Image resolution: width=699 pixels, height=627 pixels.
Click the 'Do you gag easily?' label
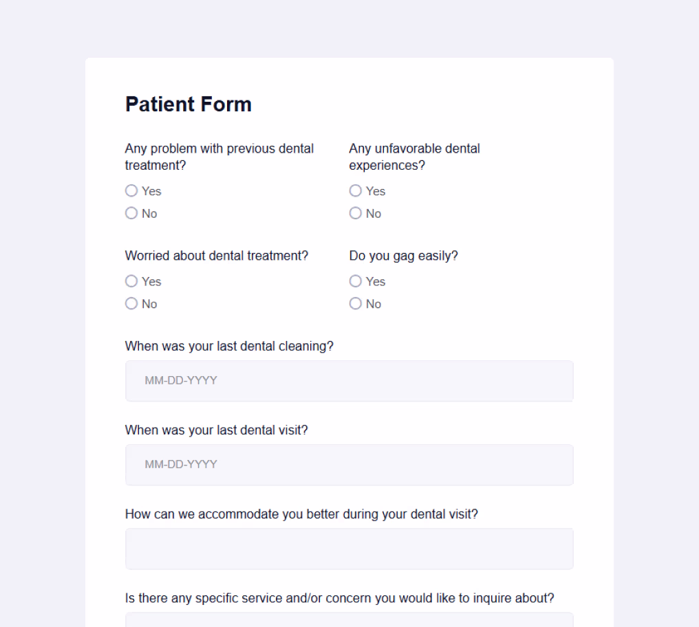coord(403,256)
